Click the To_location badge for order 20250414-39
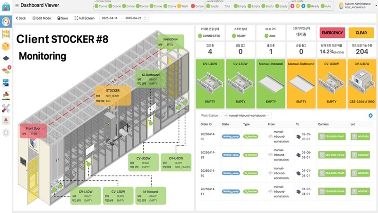This screenshot has height=213, width=378. (x=250, y=155)
